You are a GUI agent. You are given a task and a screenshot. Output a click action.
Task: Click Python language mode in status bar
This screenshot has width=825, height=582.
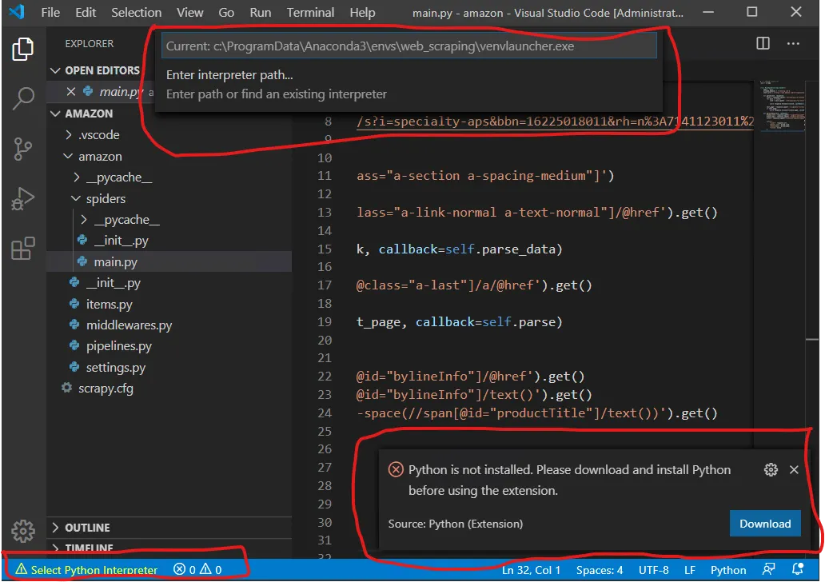728,570
